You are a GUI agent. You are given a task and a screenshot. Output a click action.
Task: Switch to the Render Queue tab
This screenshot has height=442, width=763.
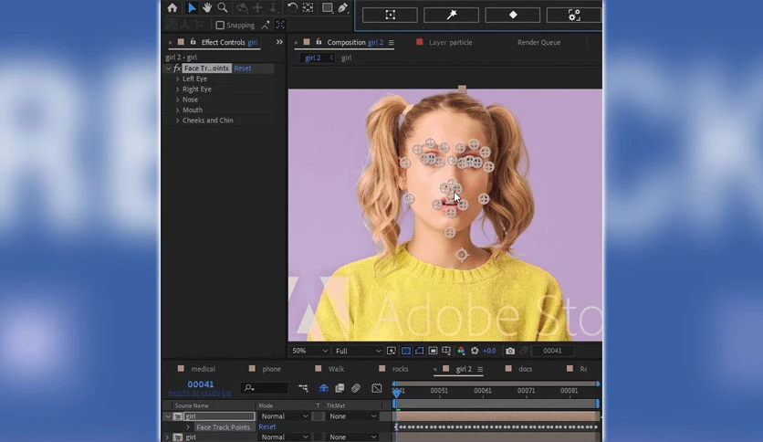click(x=538, y=42)
